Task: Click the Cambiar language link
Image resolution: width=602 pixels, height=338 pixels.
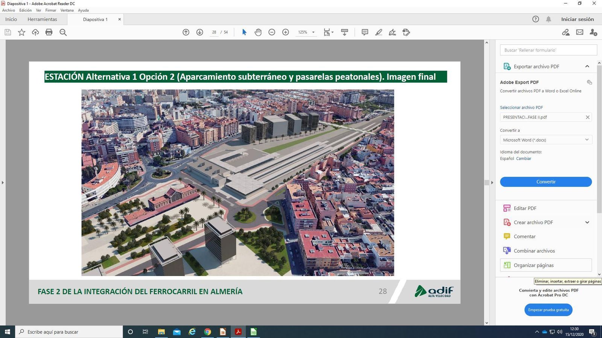Action: pos(523,158)
